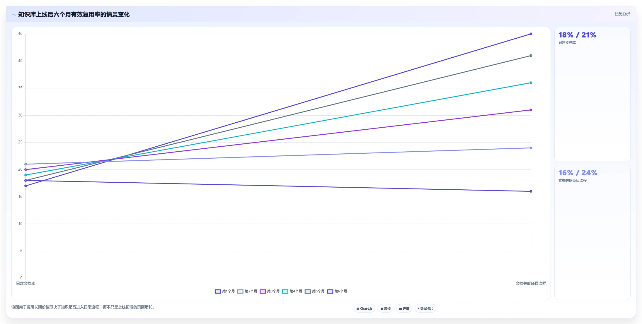642x324 pixels.
Task: Click the trend icon beside the chart title
Action: [x=14, y=15]
